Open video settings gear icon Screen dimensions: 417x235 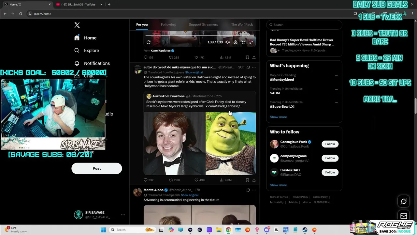235,42
